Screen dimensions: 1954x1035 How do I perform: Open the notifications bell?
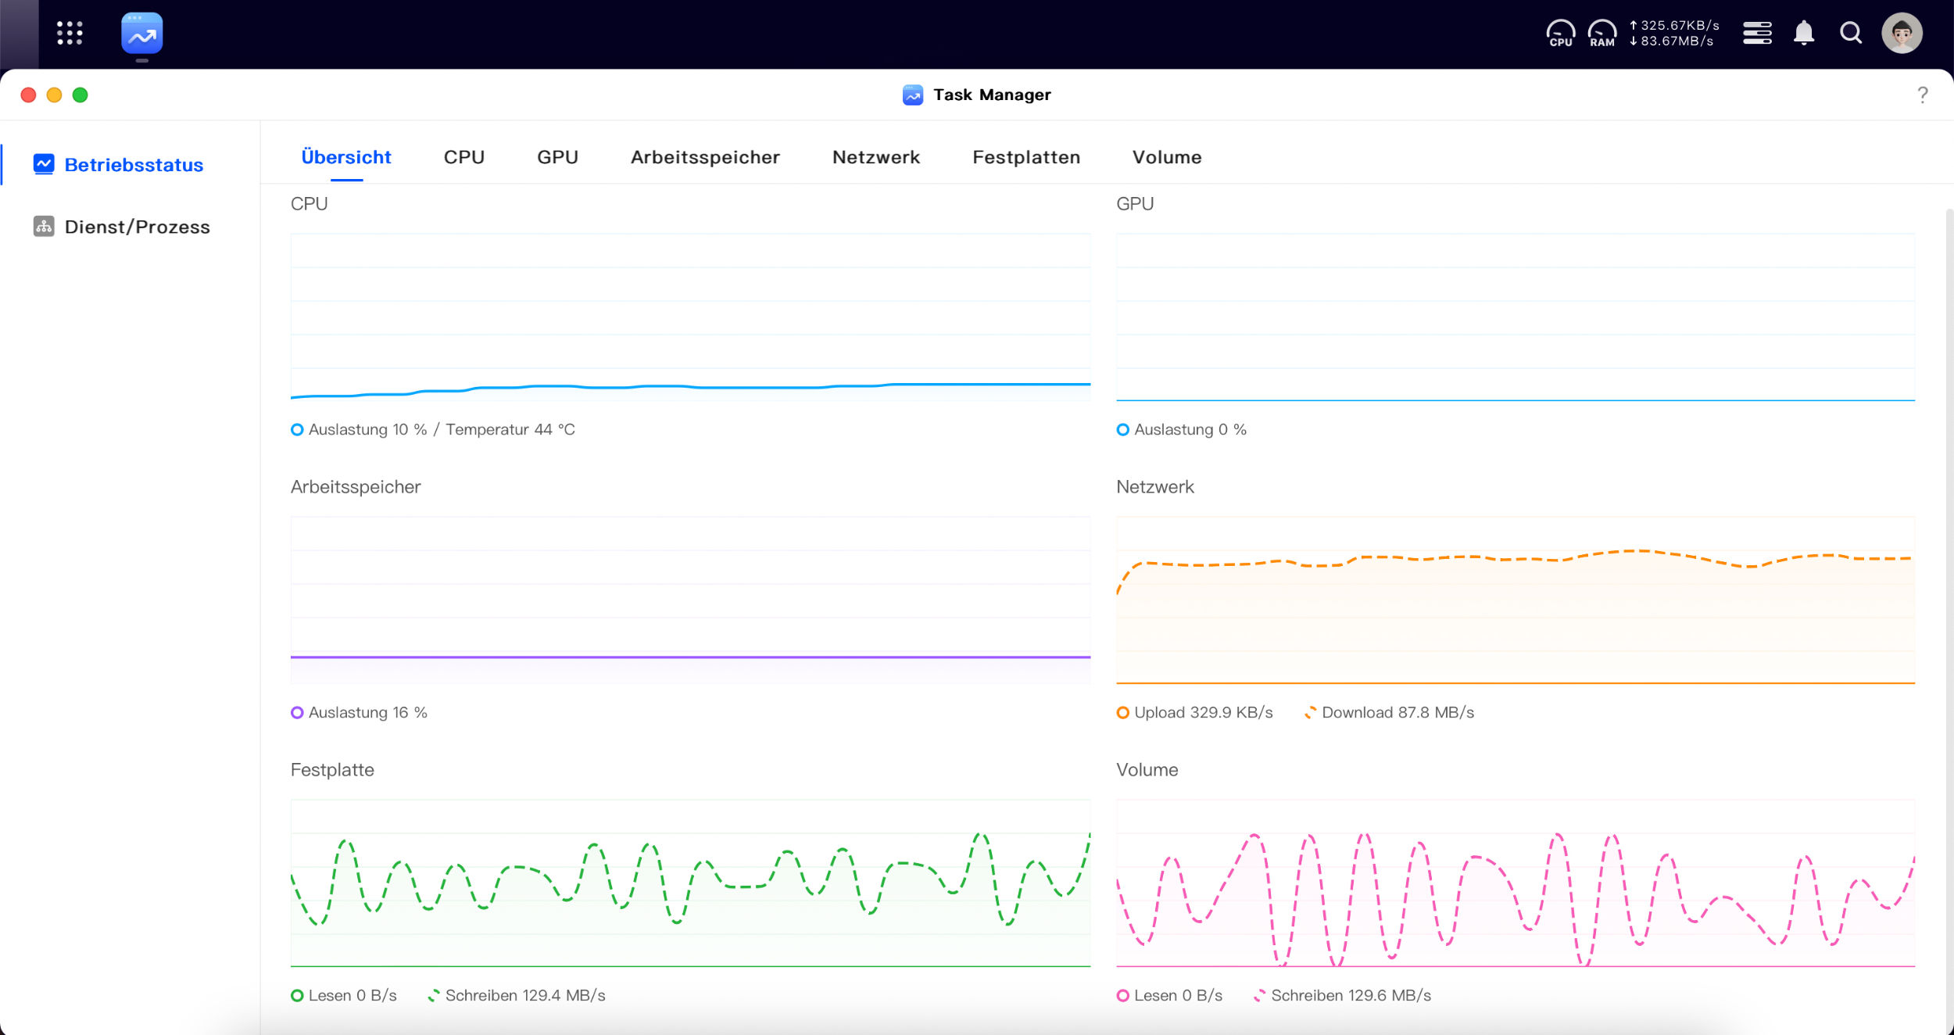click(x=1804, y=33)
